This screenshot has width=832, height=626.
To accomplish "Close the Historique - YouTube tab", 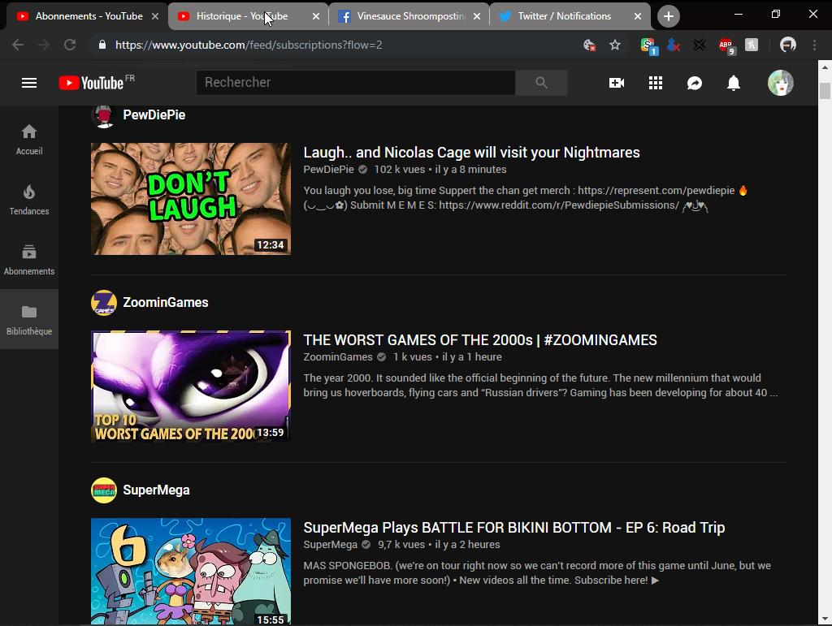I will pos(316,16).
